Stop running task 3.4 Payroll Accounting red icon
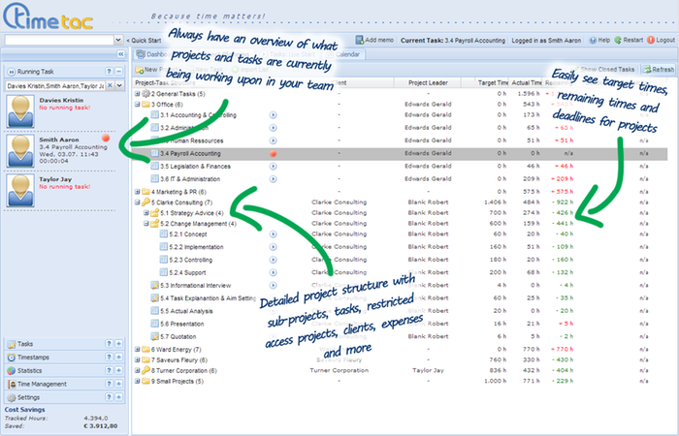Screen dimensions: 679x436 tap(273, 153)
